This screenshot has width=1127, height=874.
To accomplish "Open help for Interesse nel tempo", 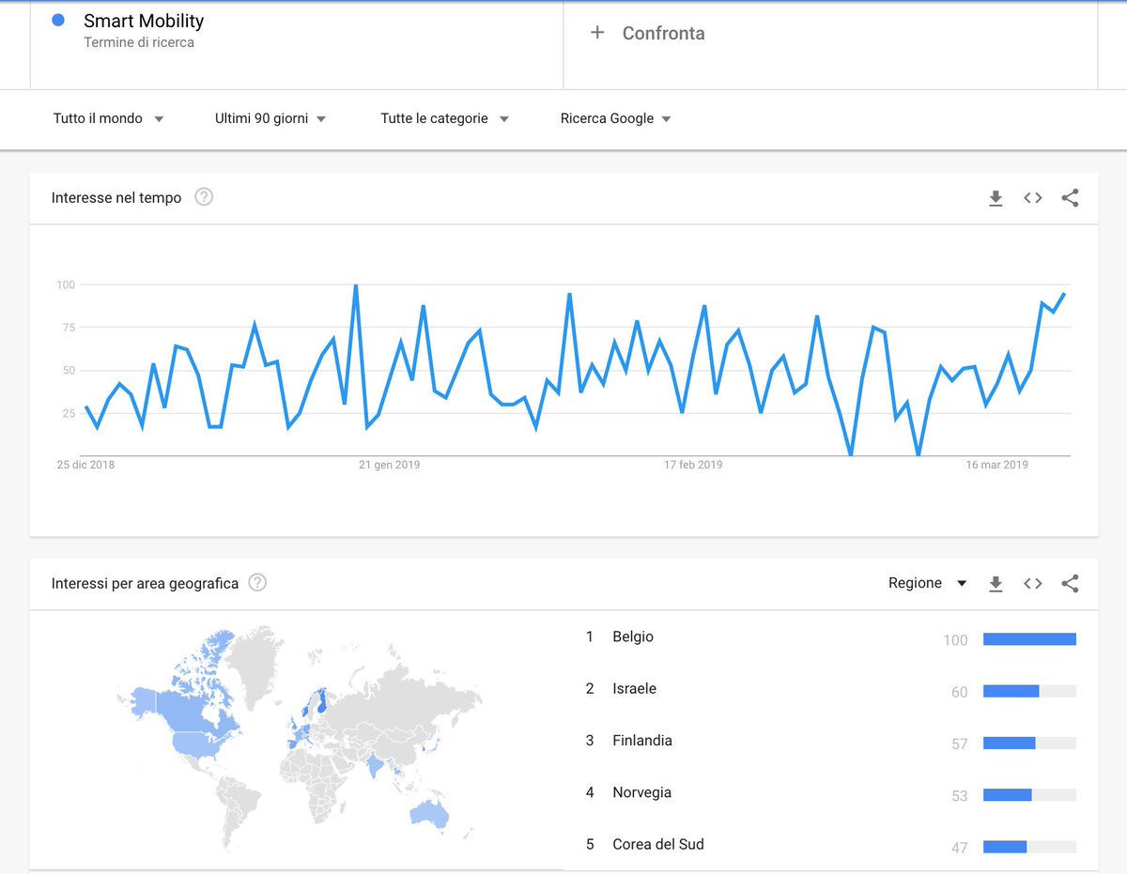I will (x=204, y=197).
